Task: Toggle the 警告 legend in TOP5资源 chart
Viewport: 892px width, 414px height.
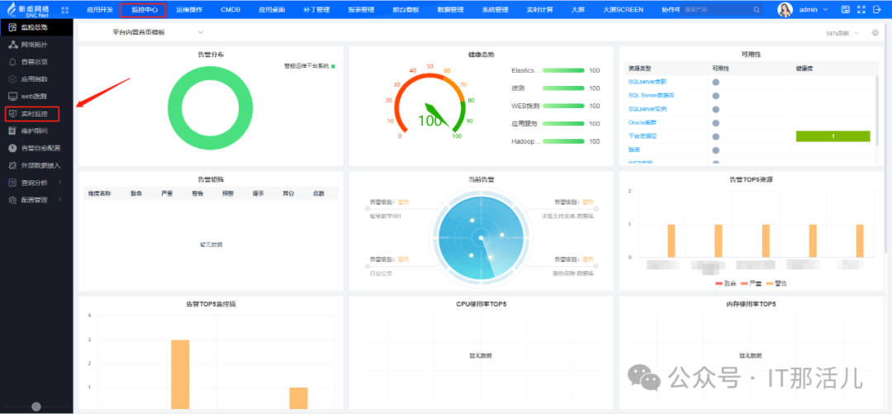Action: point(775,283)
